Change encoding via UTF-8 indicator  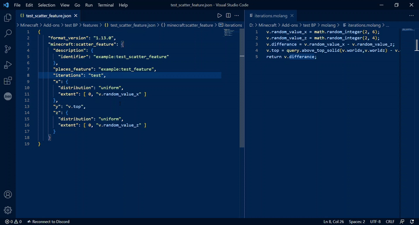click(375, 221)
